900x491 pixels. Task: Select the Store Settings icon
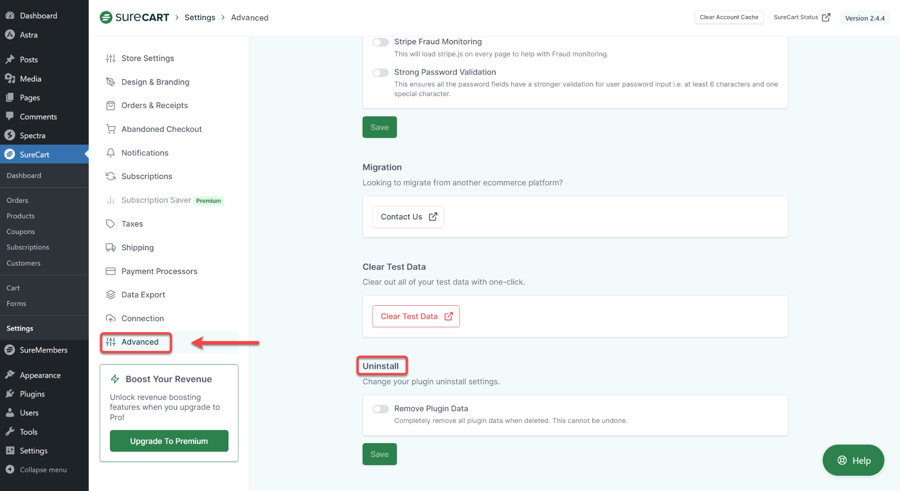pos(111,58)
